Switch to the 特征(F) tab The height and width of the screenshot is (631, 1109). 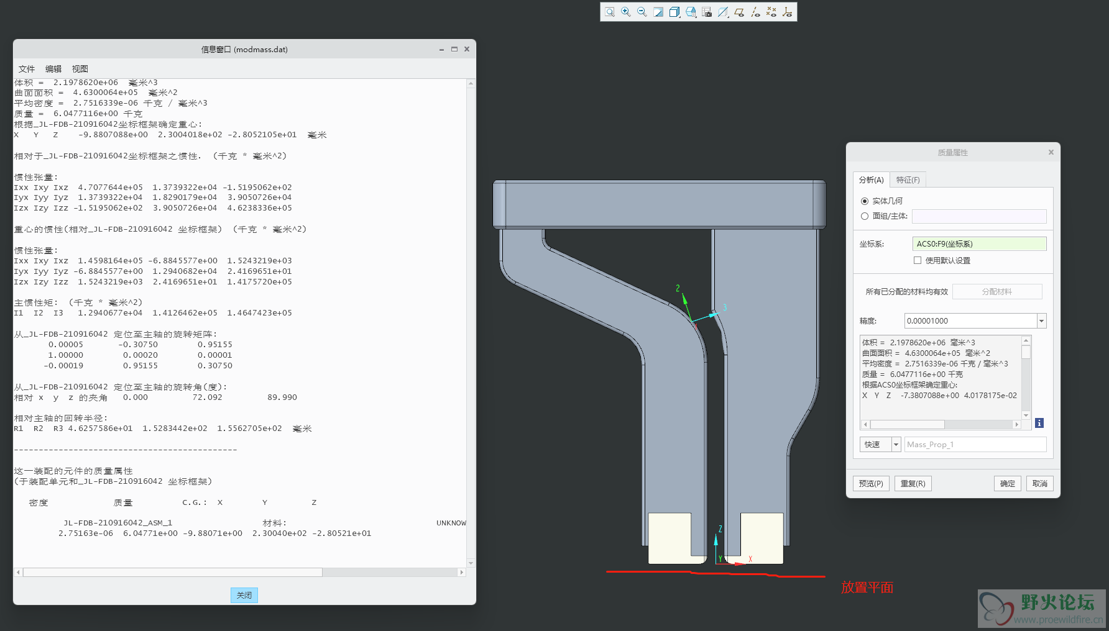click(908, 180)
